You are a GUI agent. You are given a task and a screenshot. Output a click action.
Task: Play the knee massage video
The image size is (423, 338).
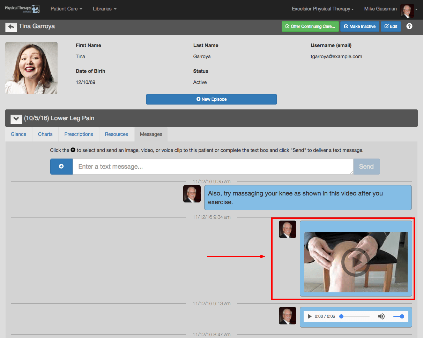tap(356, 262)
